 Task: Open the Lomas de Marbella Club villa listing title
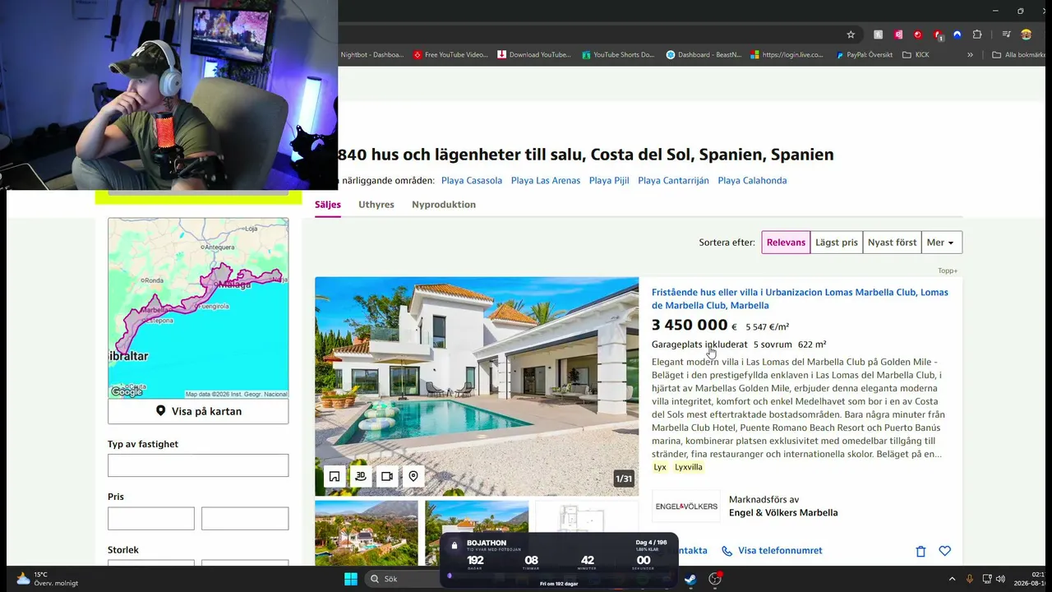800,298
